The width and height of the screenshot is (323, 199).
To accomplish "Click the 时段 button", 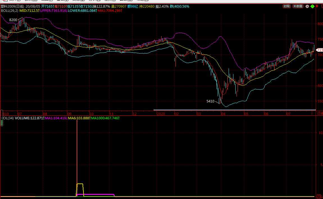I will (x=286, y=6).
